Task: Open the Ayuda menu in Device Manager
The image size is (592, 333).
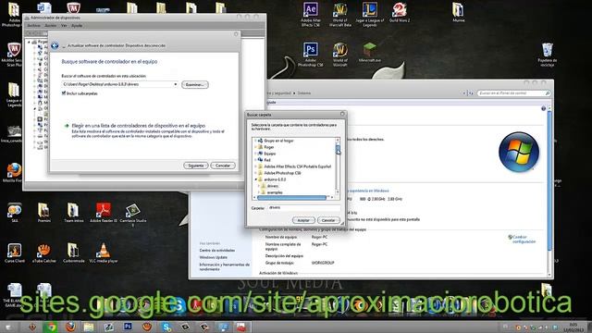Action: pos(77,26)
